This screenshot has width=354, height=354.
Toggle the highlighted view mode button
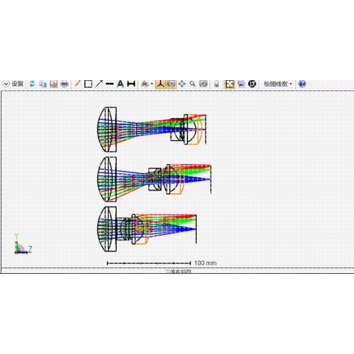pos(171,84)
